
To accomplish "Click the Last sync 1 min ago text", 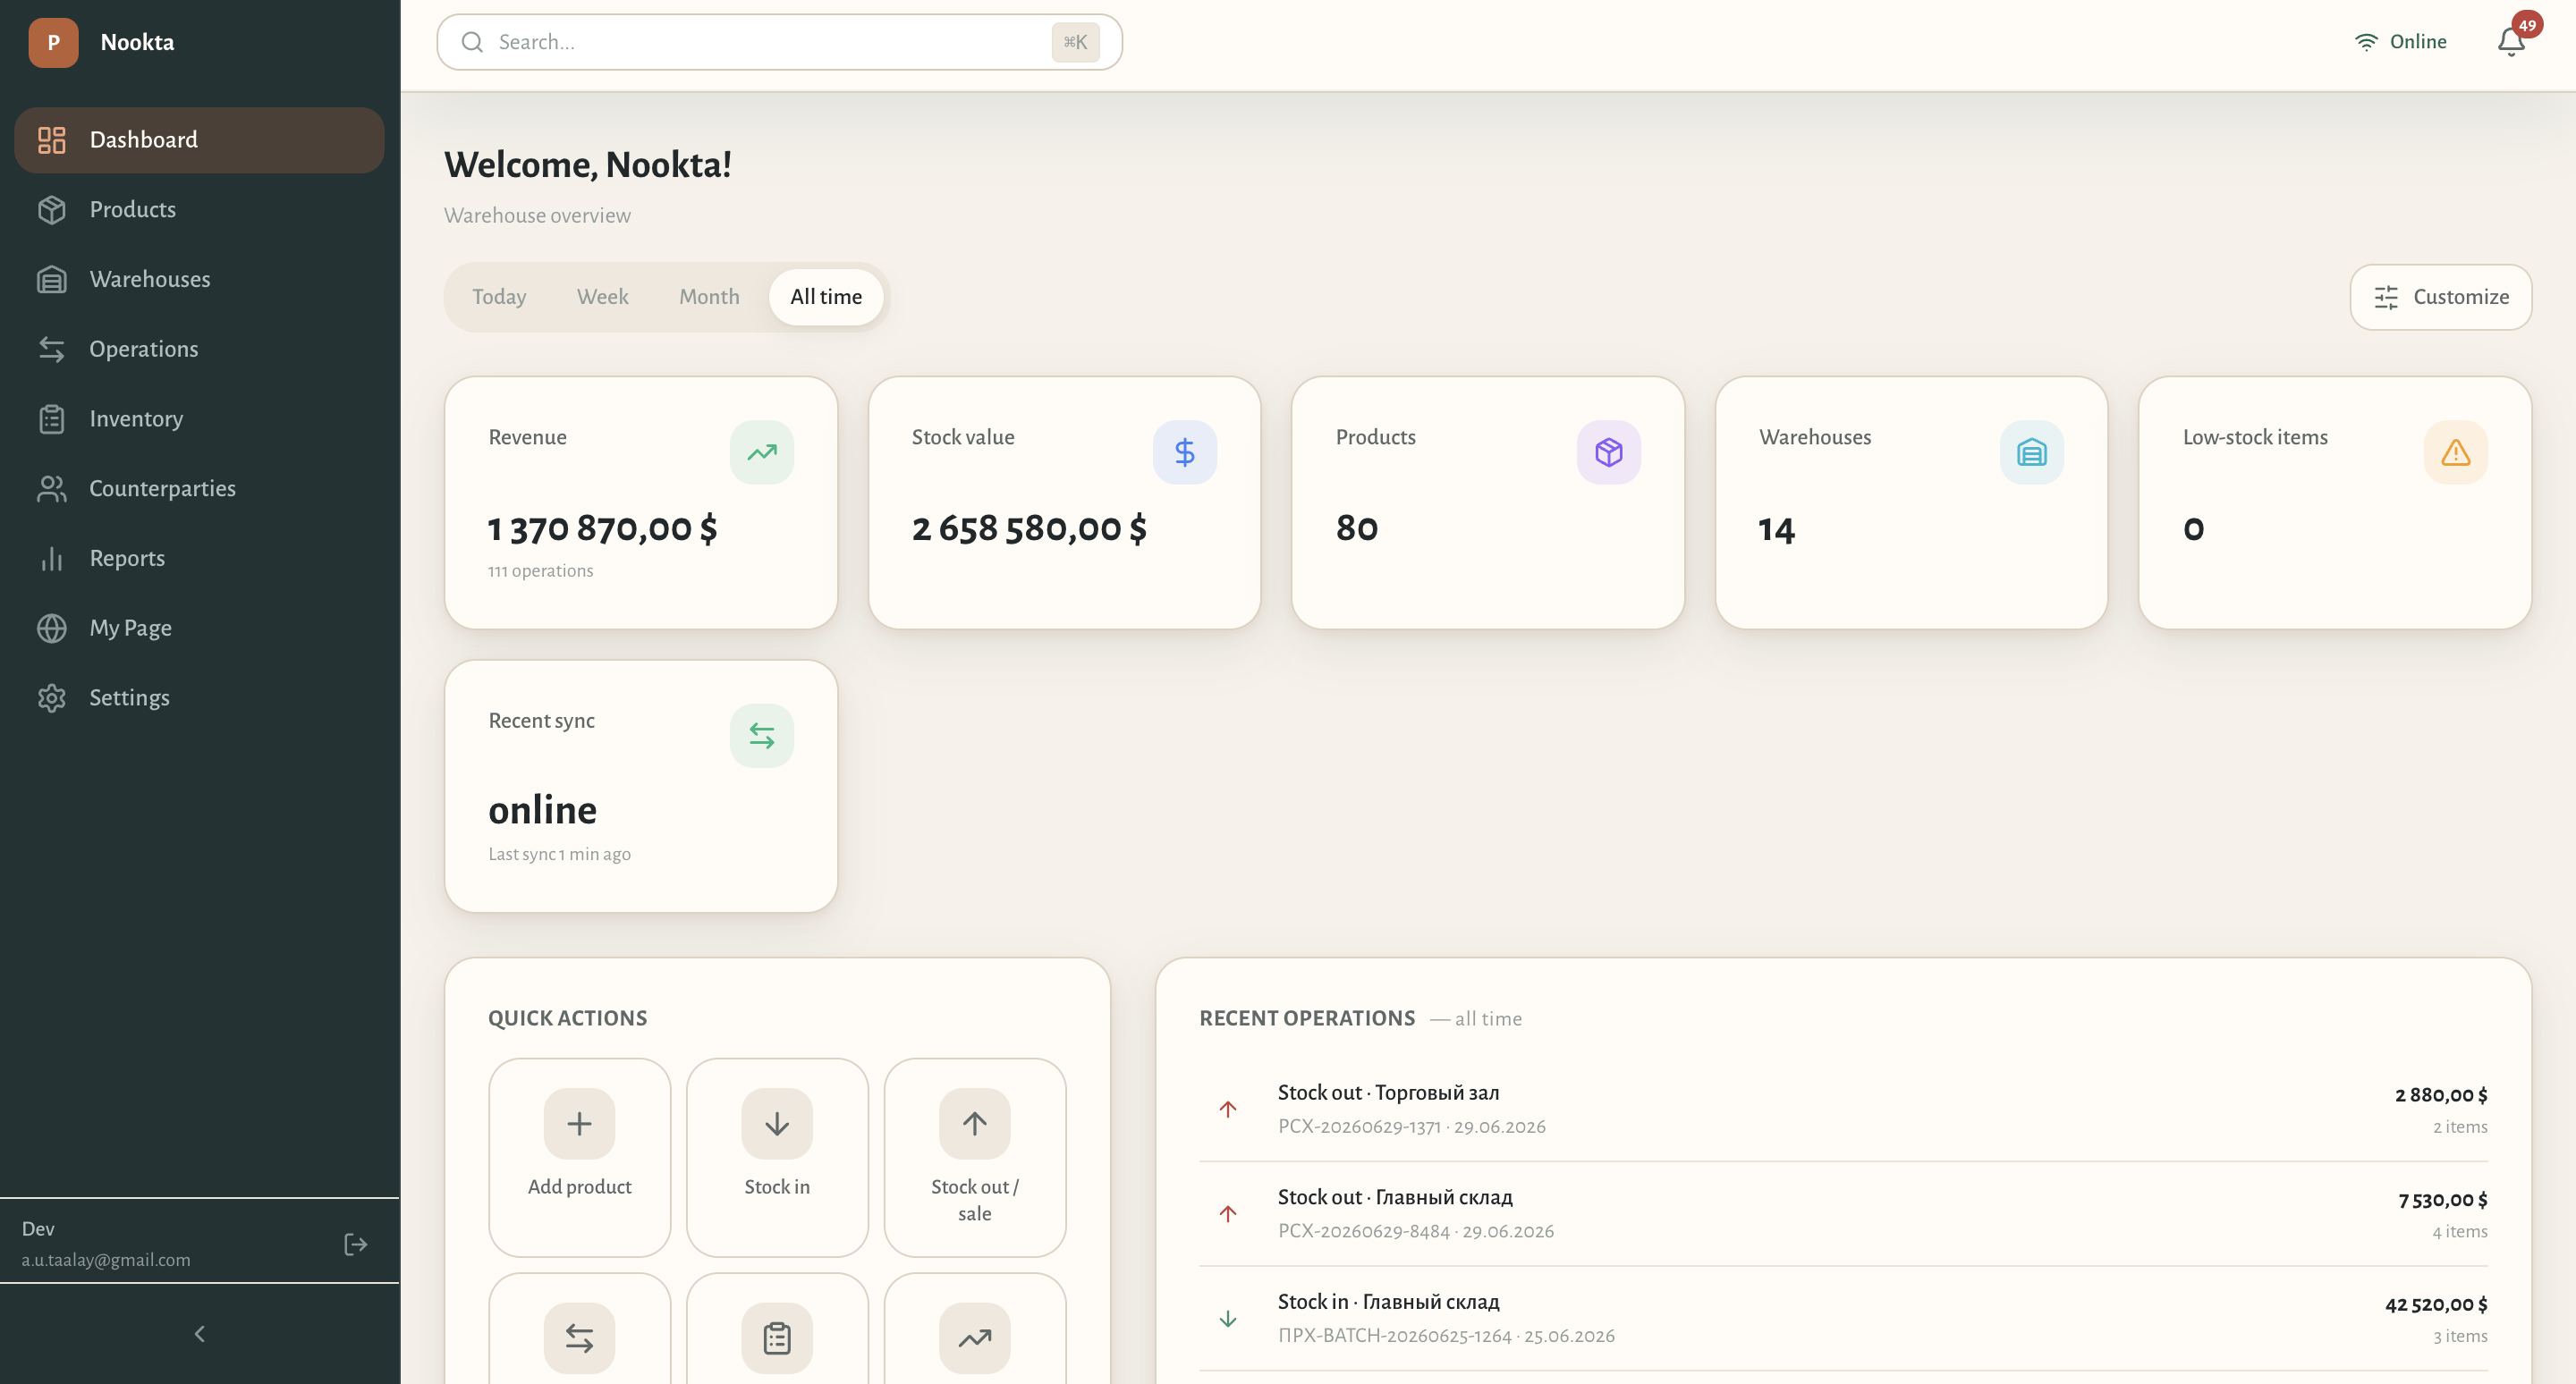I will (x=559, y=854).
